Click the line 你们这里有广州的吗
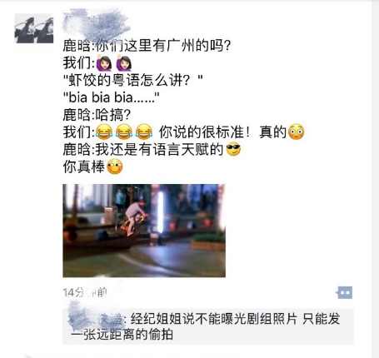379x358 pixels. pos(147,46)
